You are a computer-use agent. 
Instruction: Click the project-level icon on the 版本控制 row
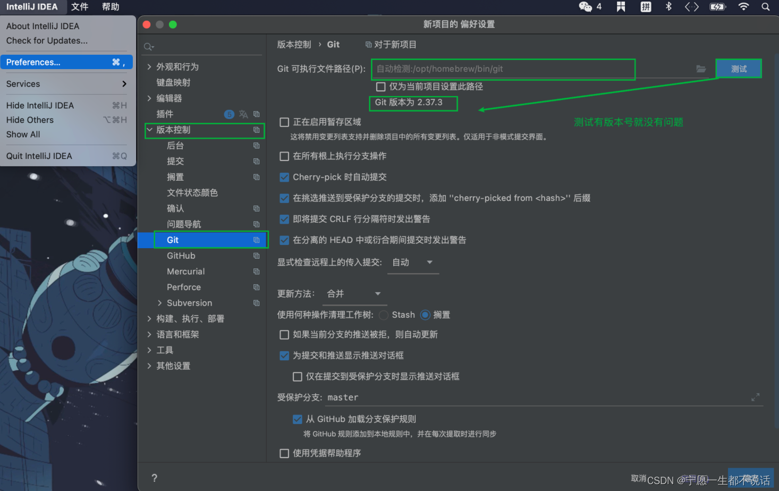point(256,130)
